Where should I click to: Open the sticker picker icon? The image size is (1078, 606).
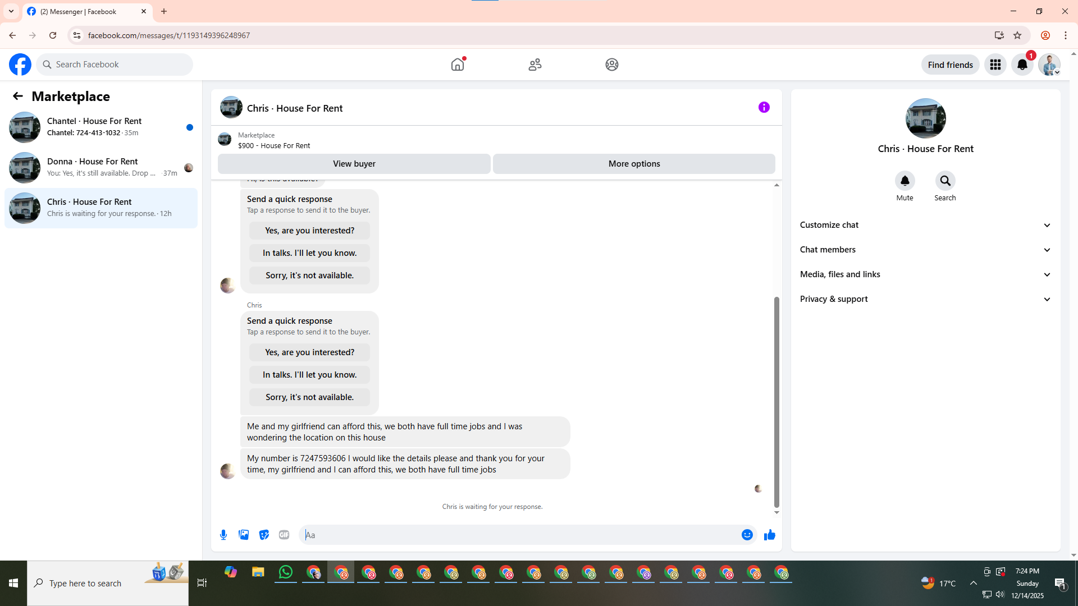click(x=264, y=535)
